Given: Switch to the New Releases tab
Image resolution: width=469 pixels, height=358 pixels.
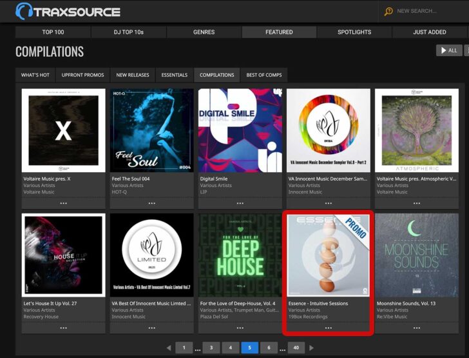Looking at the screenshot, I should click(133, 75).
